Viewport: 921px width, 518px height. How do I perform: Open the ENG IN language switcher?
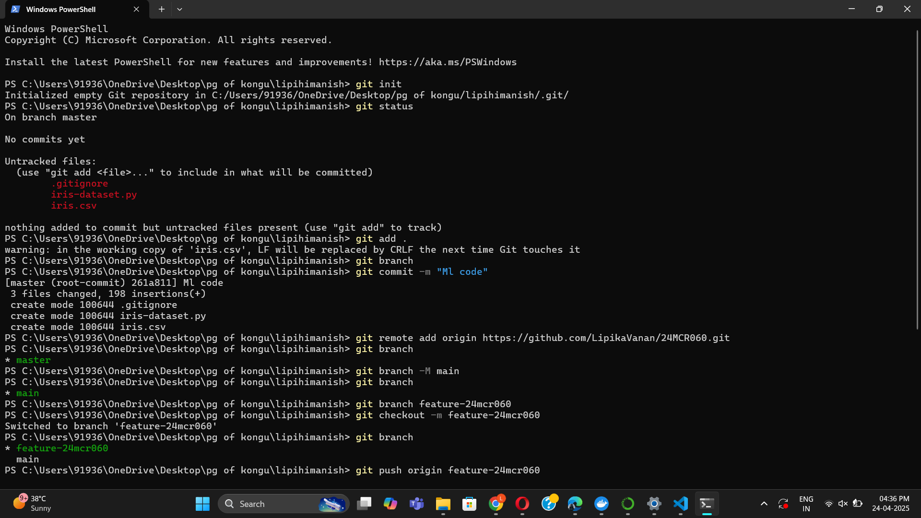pos(806,504)
